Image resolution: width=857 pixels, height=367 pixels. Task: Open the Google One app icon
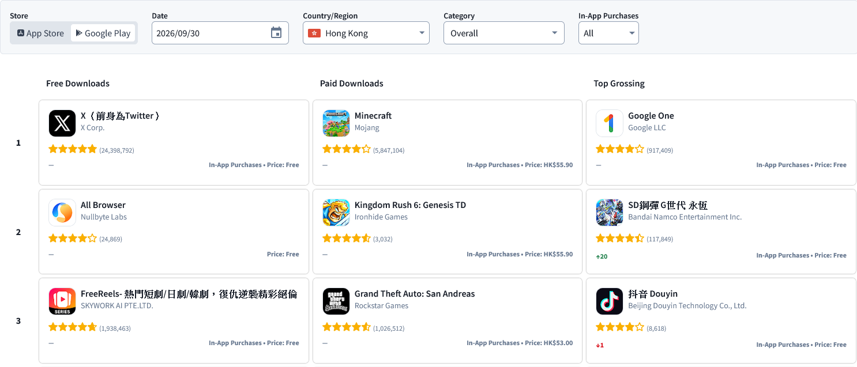610,123
